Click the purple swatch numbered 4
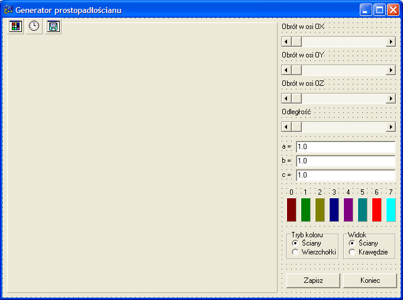 [x=348, y=210]
